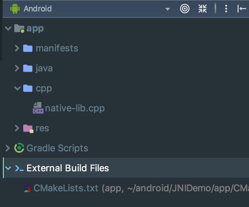Open the Android project view dropdown
The image size is (249, 207).
tap(168, 9)
